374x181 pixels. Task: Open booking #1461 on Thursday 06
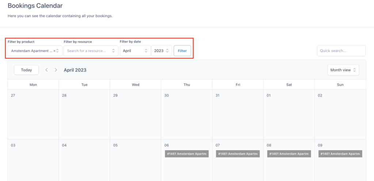pyautogui.click(x=187, y=154)
